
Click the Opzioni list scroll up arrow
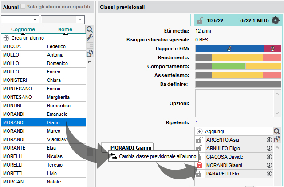point(277,94)
